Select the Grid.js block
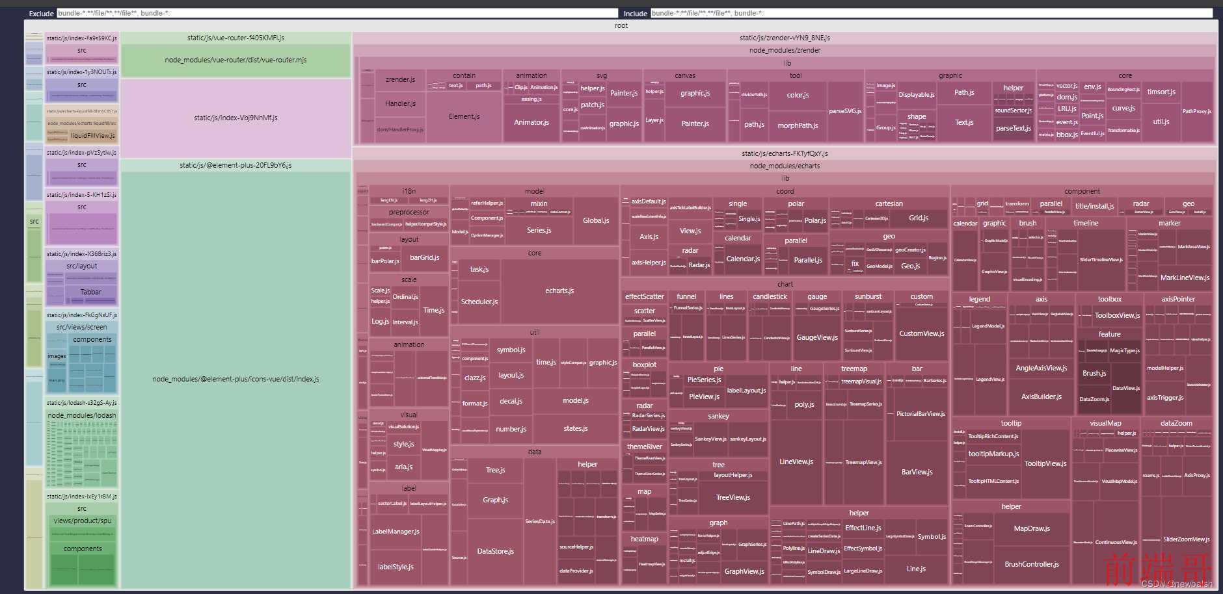Screen dimensions: 1223x594 coord(919,218)
